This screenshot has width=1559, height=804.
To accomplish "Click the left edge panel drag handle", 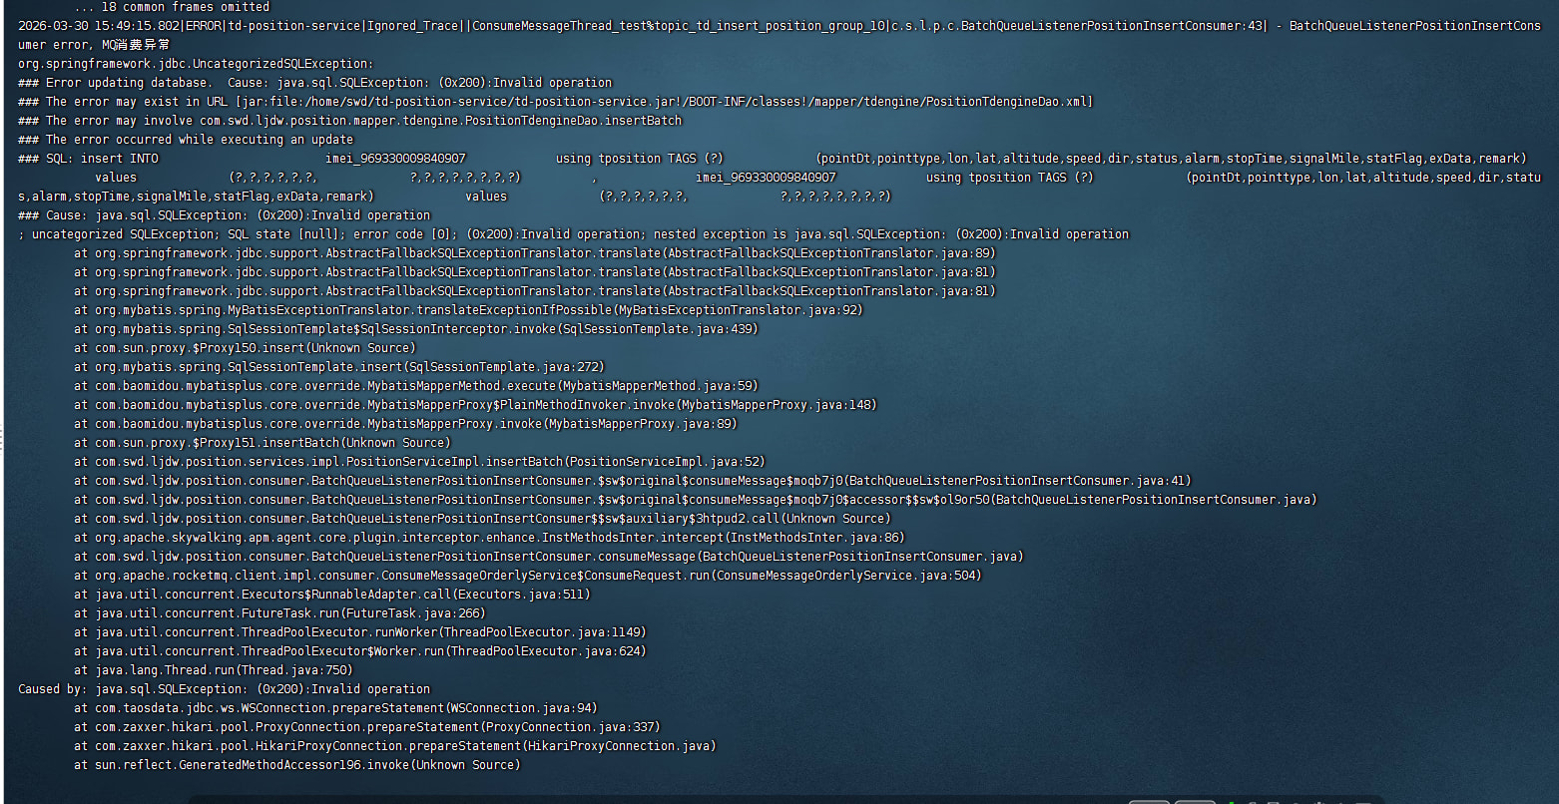I will pos(2,437).
